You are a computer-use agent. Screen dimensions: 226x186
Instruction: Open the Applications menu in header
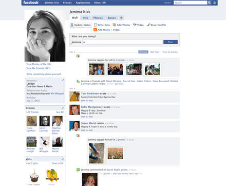(x=83, y=3)
